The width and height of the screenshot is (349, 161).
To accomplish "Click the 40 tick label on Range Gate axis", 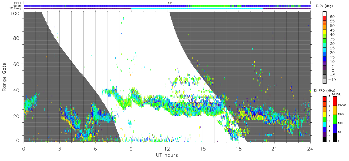I will coord(16,90).
